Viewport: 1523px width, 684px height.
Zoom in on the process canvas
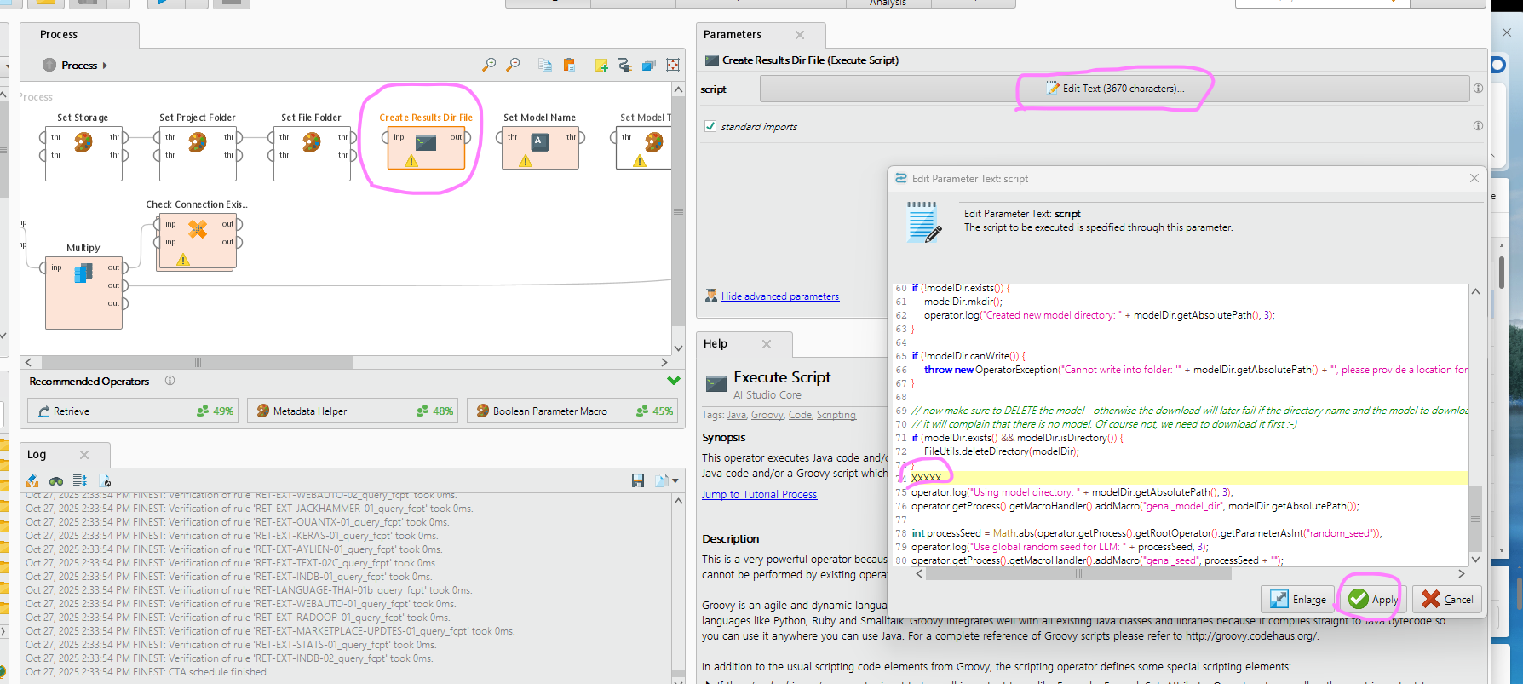point(489,65)
